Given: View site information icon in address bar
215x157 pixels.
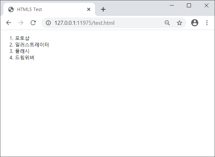Looking at the screenshot, I should click(x=48, y=23).
